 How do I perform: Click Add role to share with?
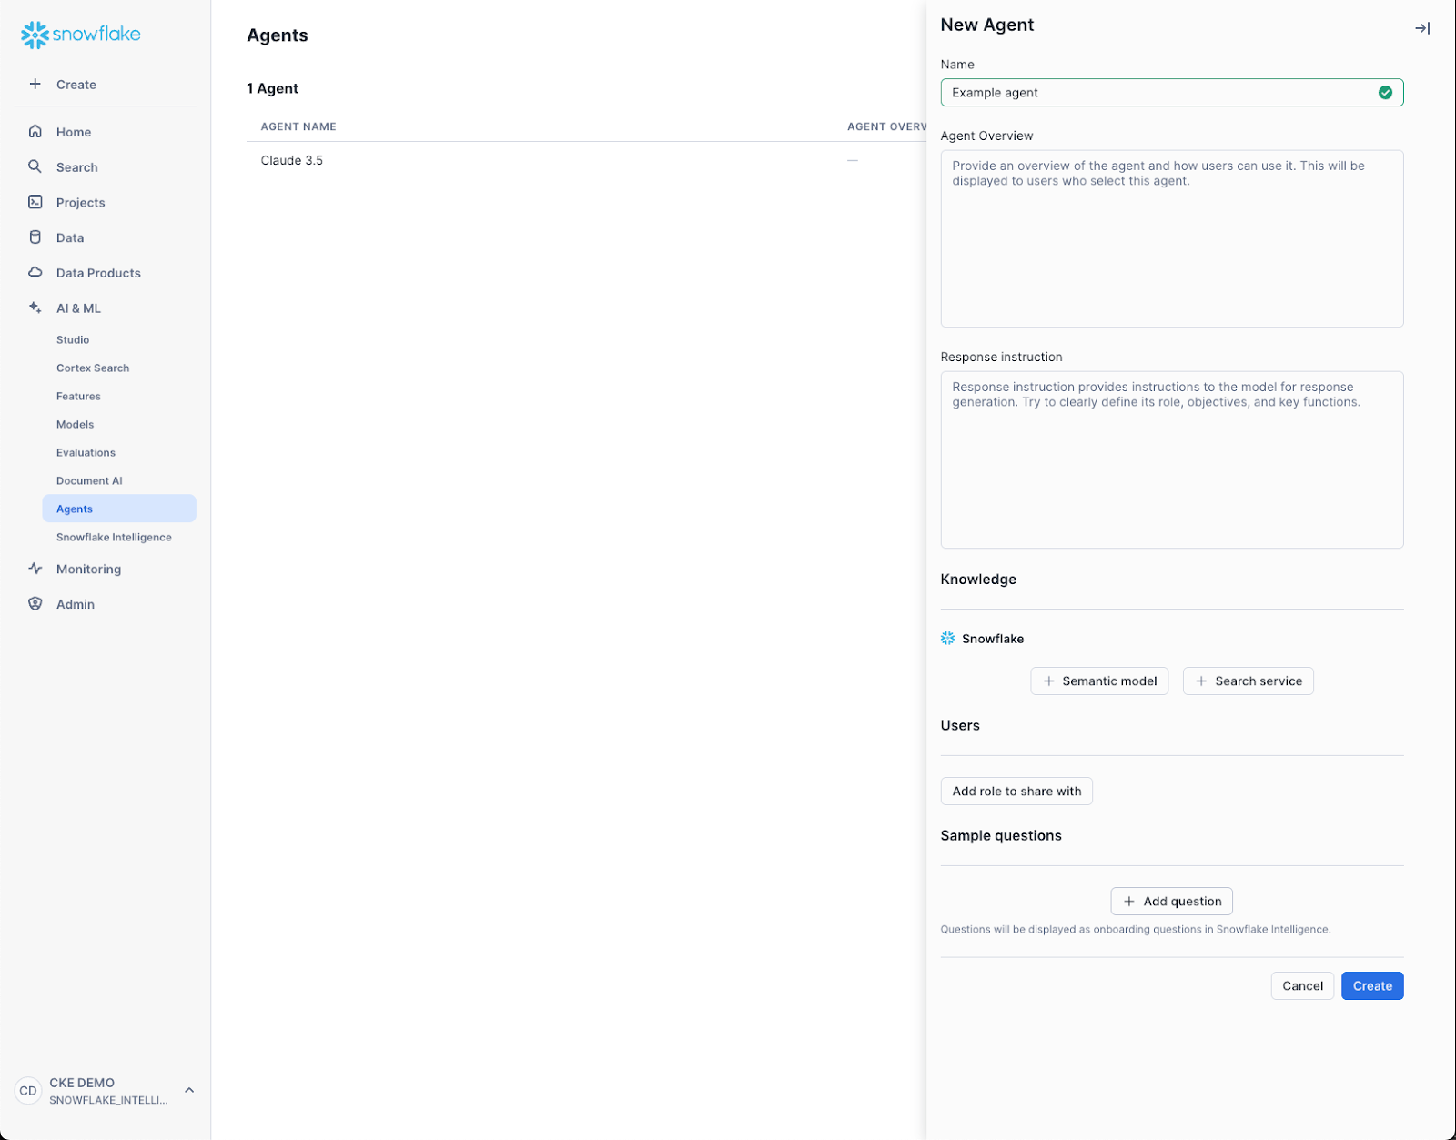tap(1016, 791)
